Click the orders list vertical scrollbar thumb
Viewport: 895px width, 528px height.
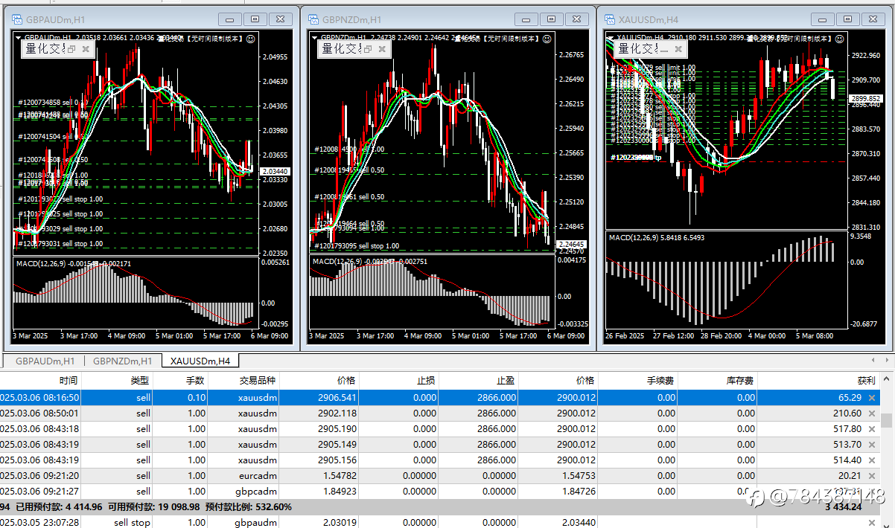click(887, 421)
